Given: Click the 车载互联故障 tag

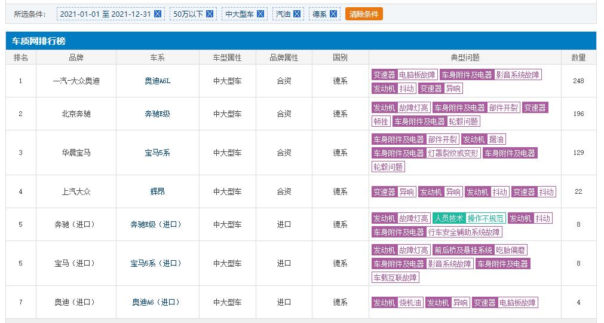Looking at the screenshot, I should point(395,278).
